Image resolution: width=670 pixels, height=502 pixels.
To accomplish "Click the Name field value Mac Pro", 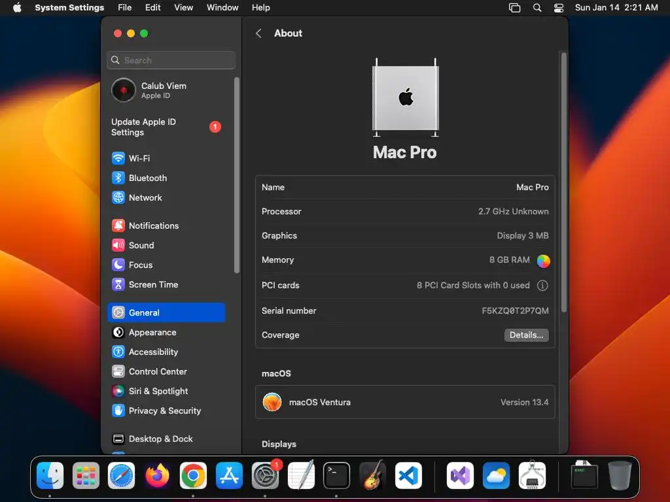I will [x=533, y=188].
